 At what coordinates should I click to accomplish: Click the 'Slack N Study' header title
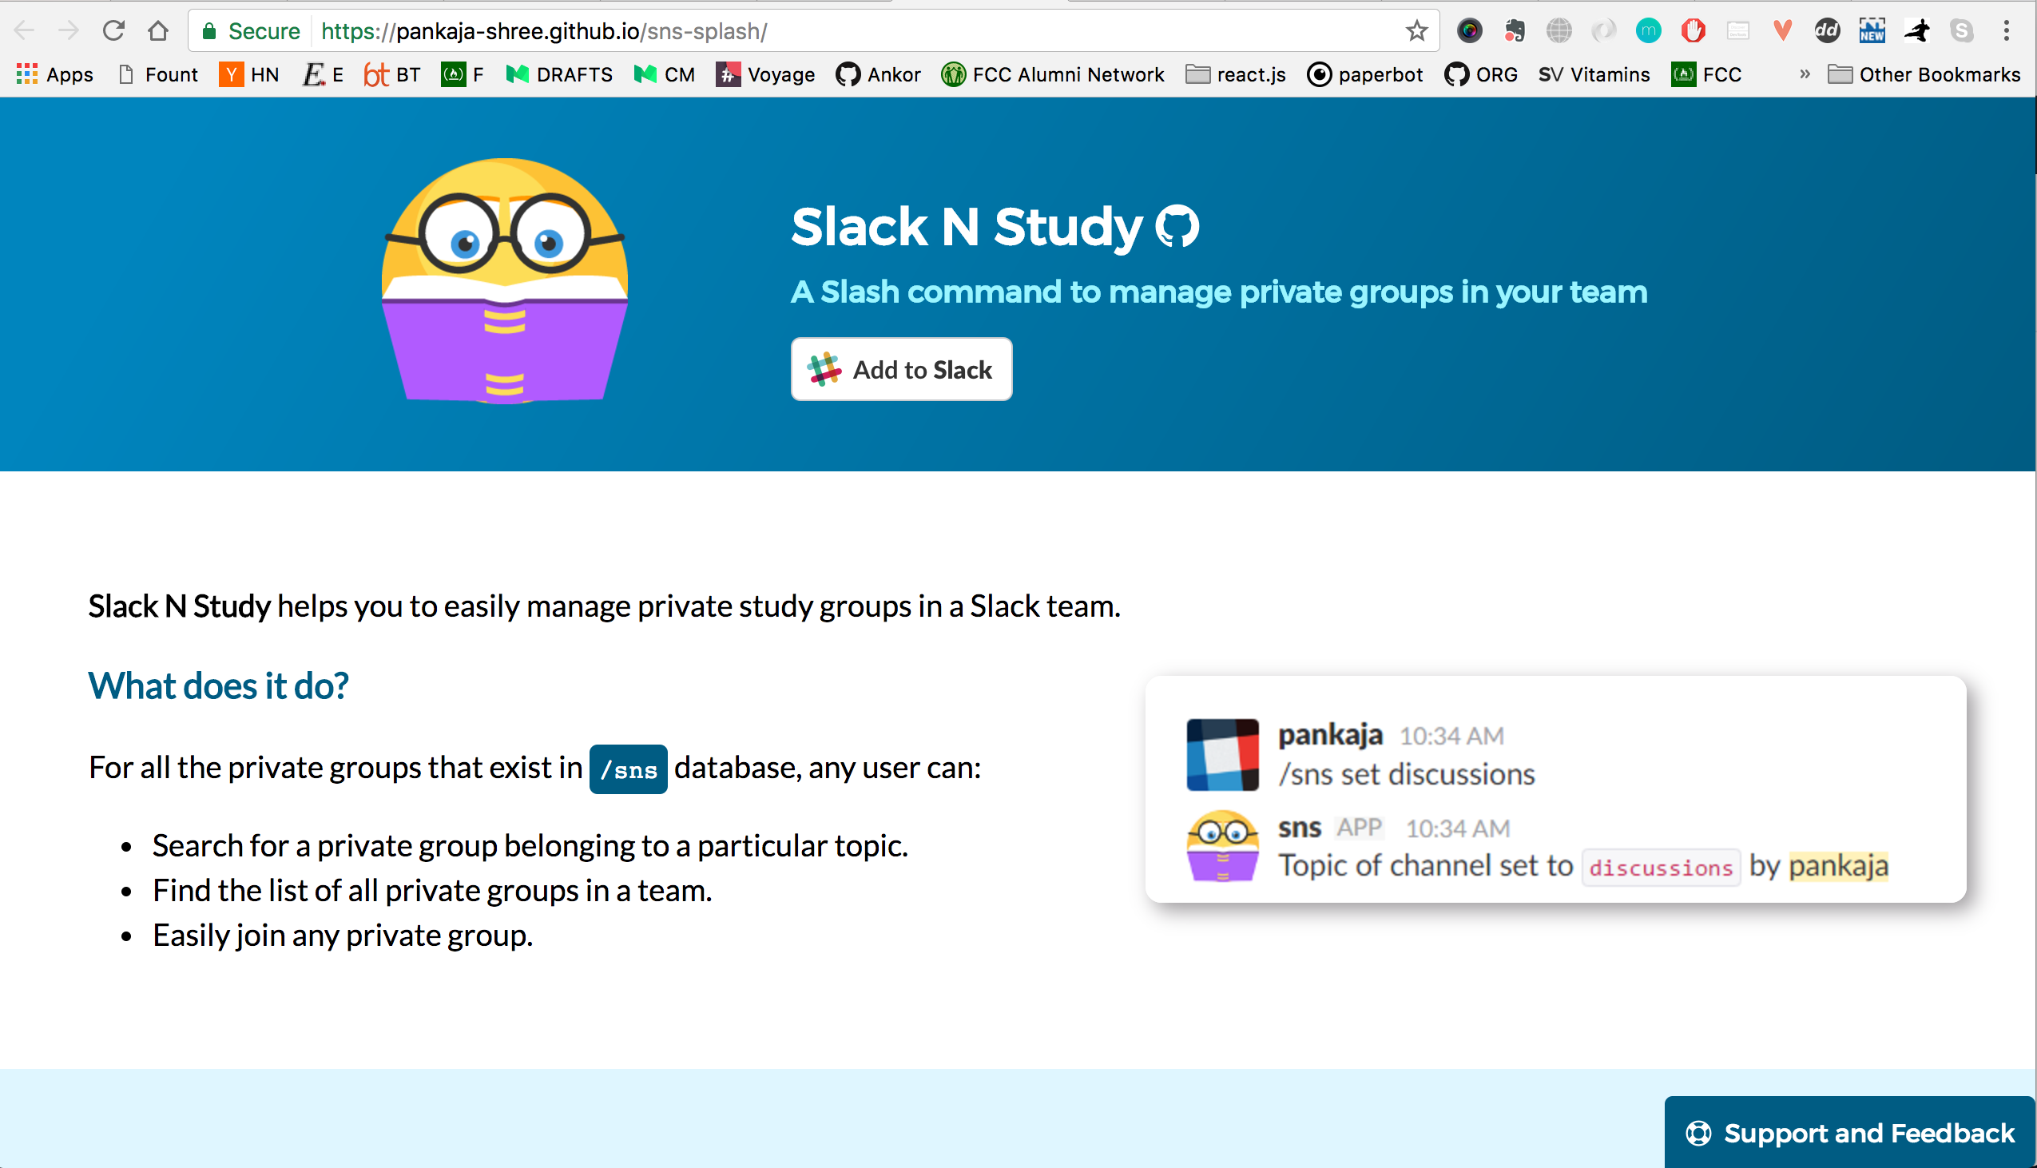click(967, 226)
